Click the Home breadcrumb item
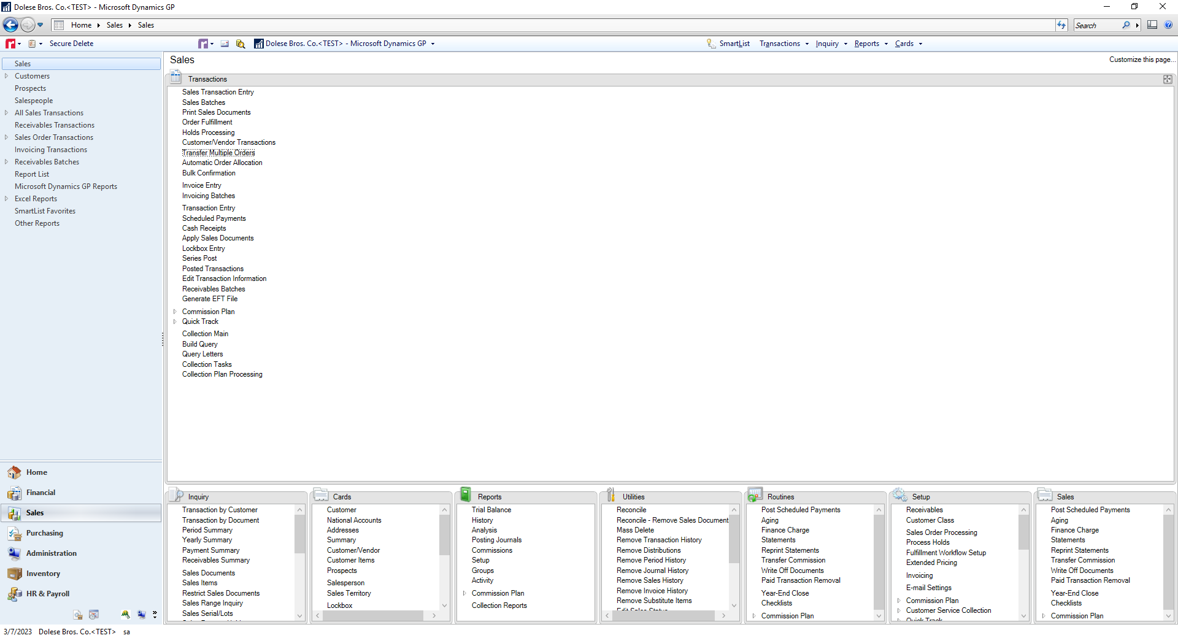Viewport: 1178px width, 638px height. tap(81, 25)
